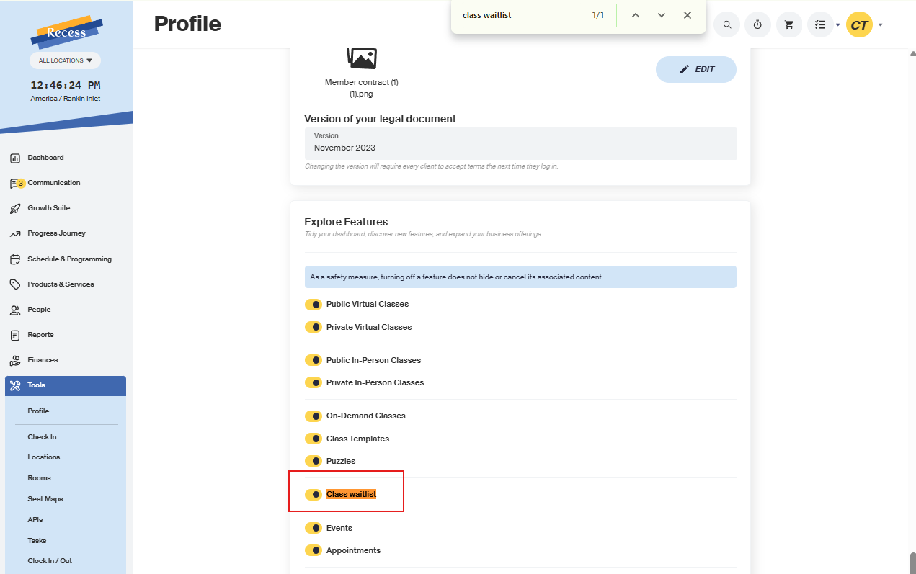916x574 pixels.
Task: Select Rooms under Tools
Action: click(39, 478)
